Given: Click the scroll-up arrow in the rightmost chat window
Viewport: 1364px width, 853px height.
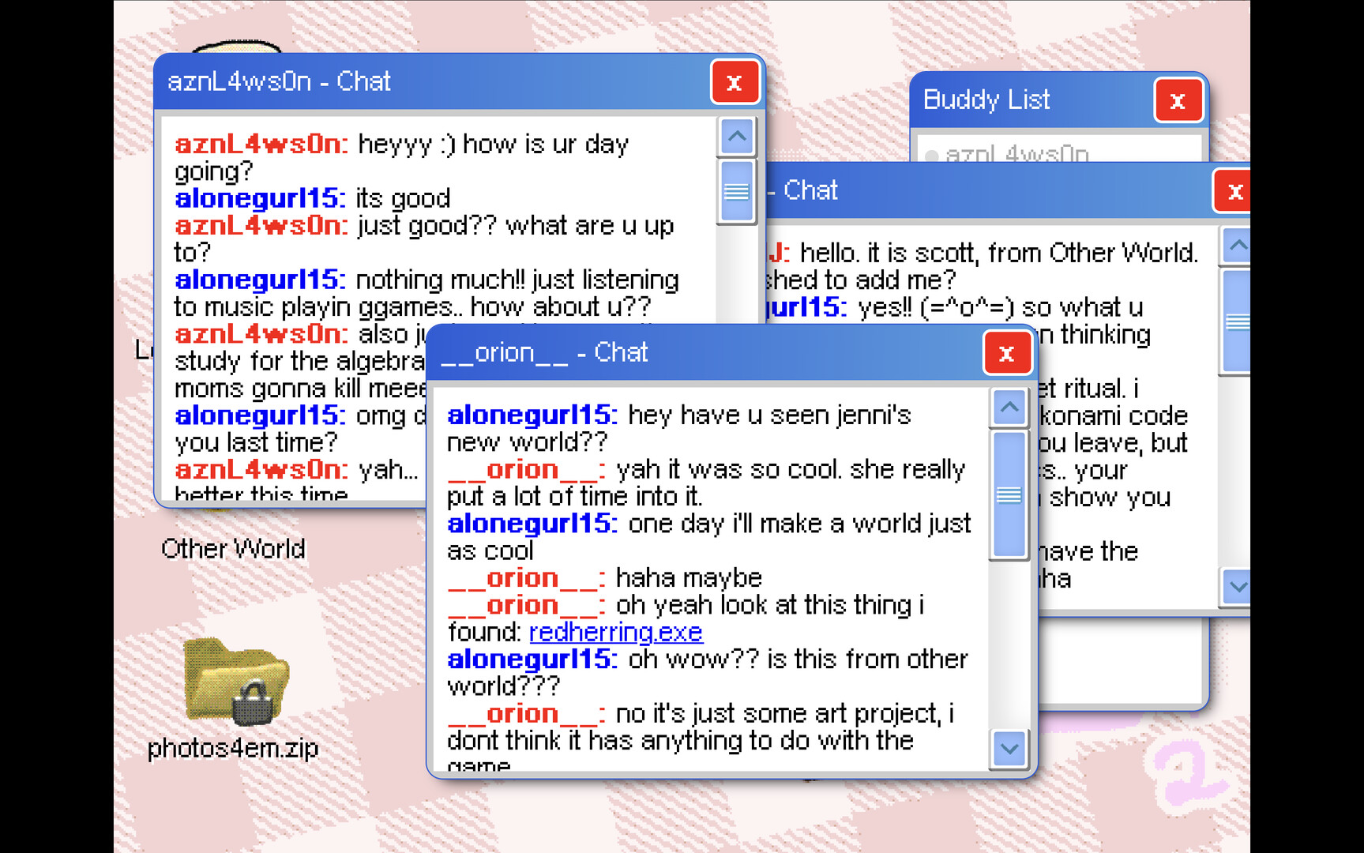Looking at the screenshot, I should click(x=1237, y=245).
